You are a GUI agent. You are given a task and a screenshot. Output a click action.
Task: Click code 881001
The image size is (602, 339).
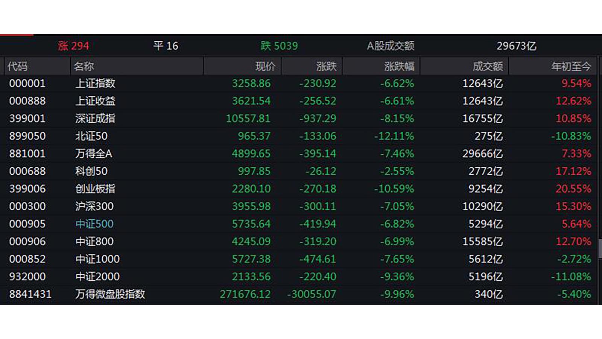[x=27, y=154]
